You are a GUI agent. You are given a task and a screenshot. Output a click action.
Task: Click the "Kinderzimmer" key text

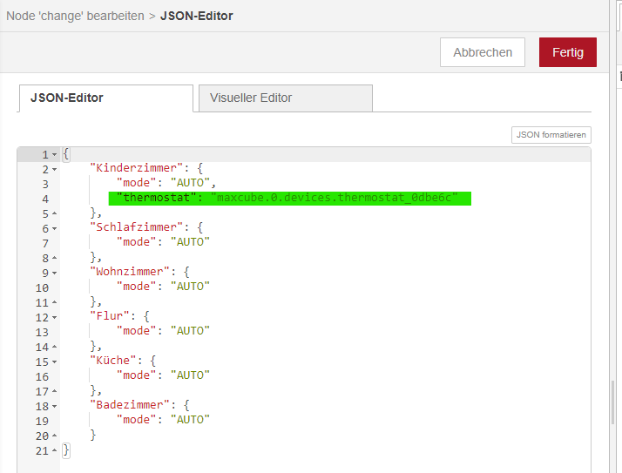tap(136, 168)
